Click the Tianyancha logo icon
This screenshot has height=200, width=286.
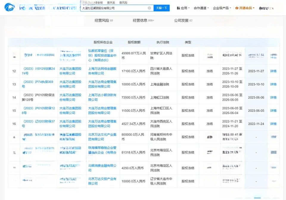point(10,7)
